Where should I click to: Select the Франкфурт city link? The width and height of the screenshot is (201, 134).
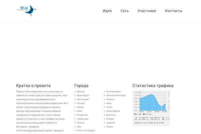83,95
